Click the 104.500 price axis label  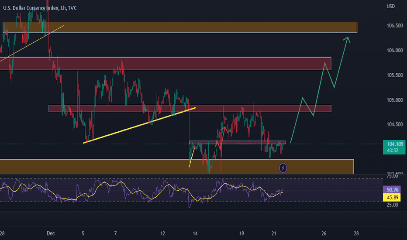(394, 124)
